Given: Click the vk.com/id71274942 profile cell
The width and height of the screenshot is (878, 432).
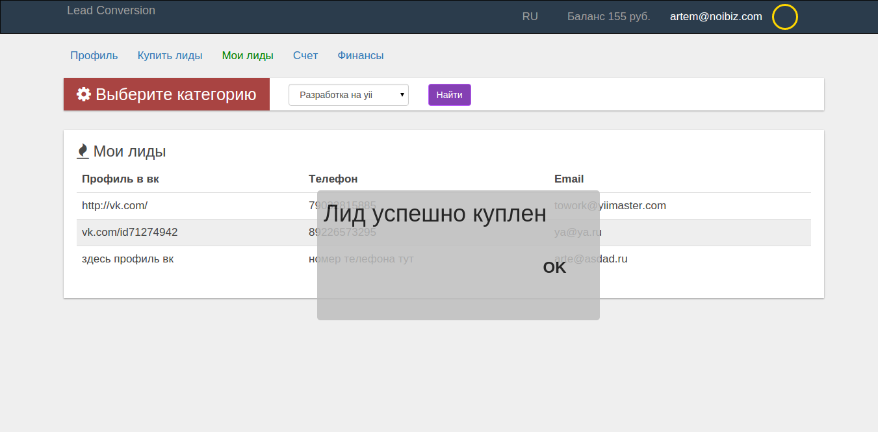Looking at the screenshot, I should click(x=129, y=232).
